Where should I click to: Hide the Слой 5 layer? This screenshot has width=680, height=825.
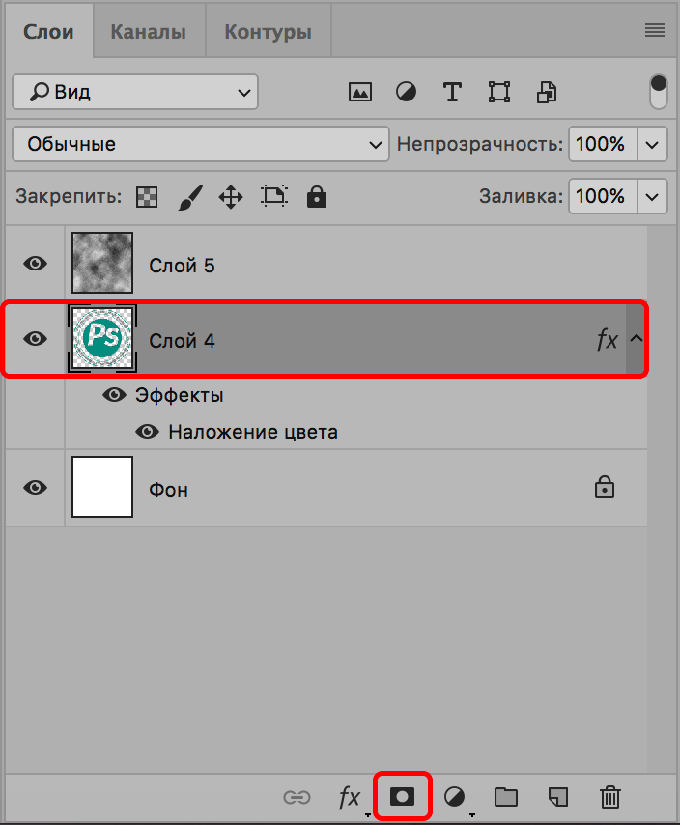tap(34, 263)
